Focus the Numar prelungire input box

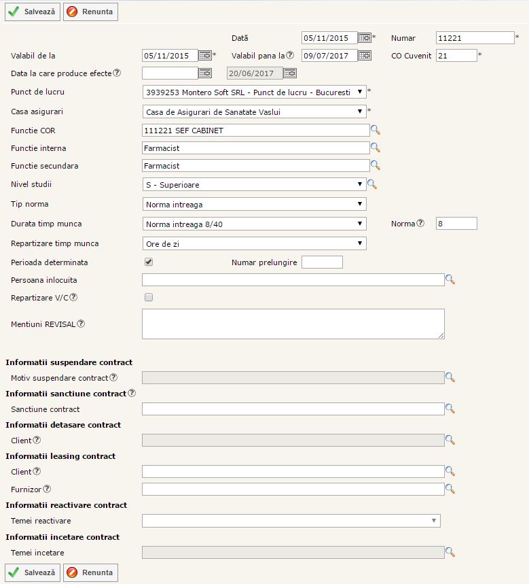click(322, 262)
